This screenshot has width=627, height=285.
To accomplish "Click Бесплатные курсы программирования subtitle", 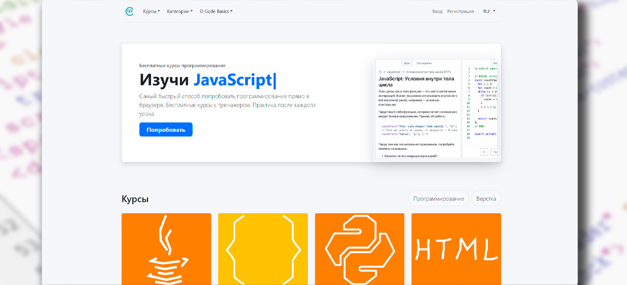I will click(182, 65).
